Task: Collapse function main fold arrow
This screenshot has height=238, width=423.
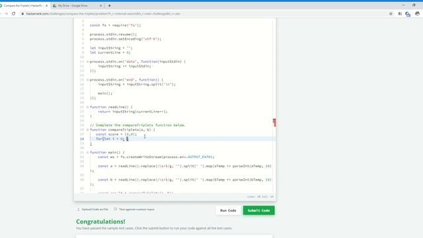Action: pos(87,152)
